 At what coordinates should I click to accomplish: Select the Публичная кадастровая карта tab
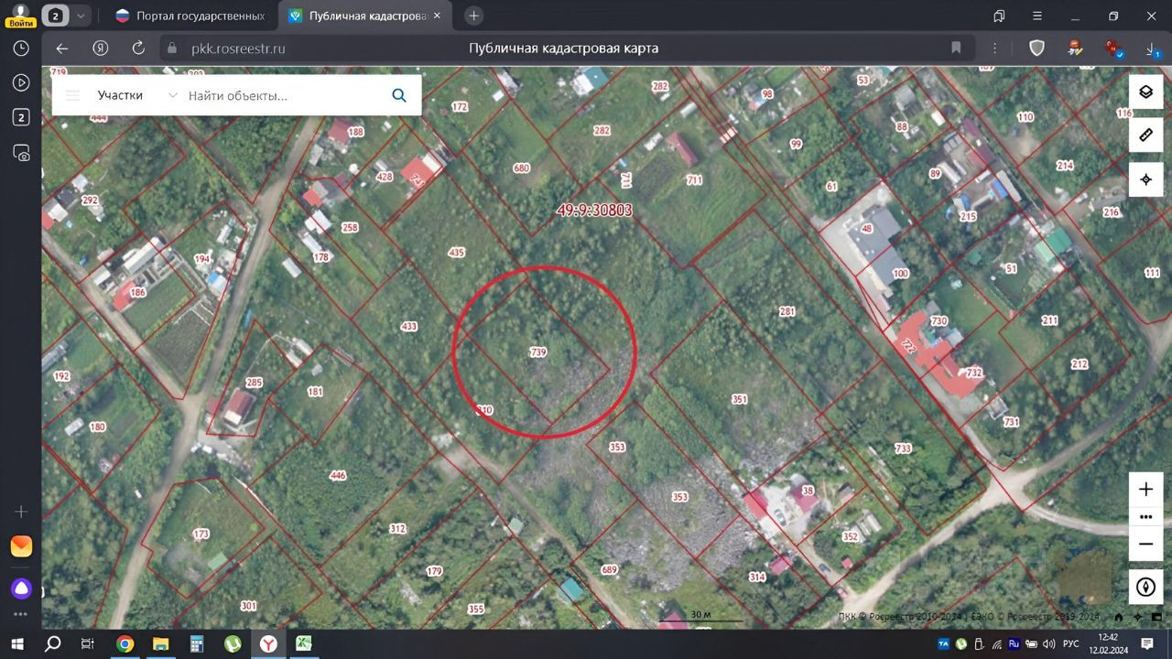[x=364, y=16]
